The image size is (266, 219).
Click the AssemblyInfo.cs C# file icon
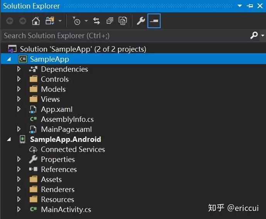click(34, 119)
